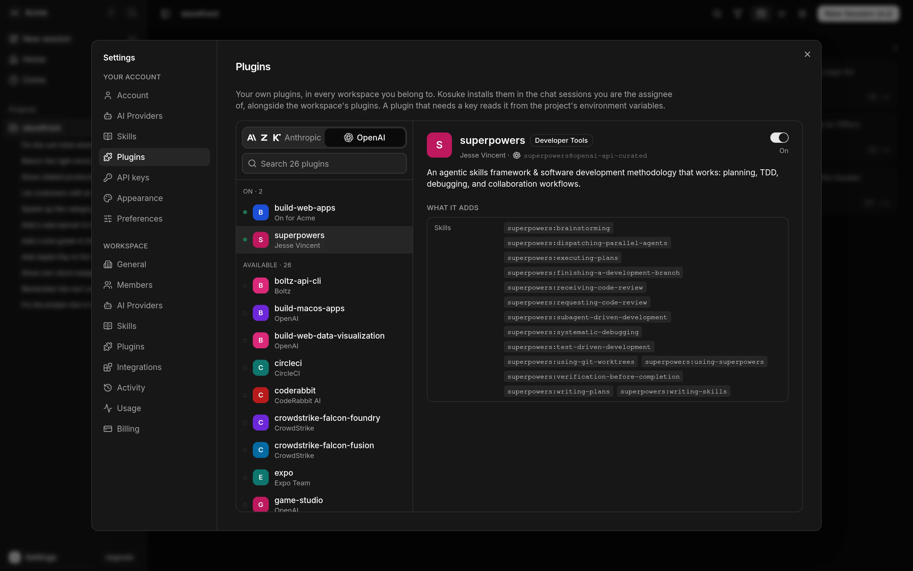Image resolution: width=913 pixels, height=571 pixels.
Task: Toggle the superpowers plugin switch off
Action: pos(779,137)
